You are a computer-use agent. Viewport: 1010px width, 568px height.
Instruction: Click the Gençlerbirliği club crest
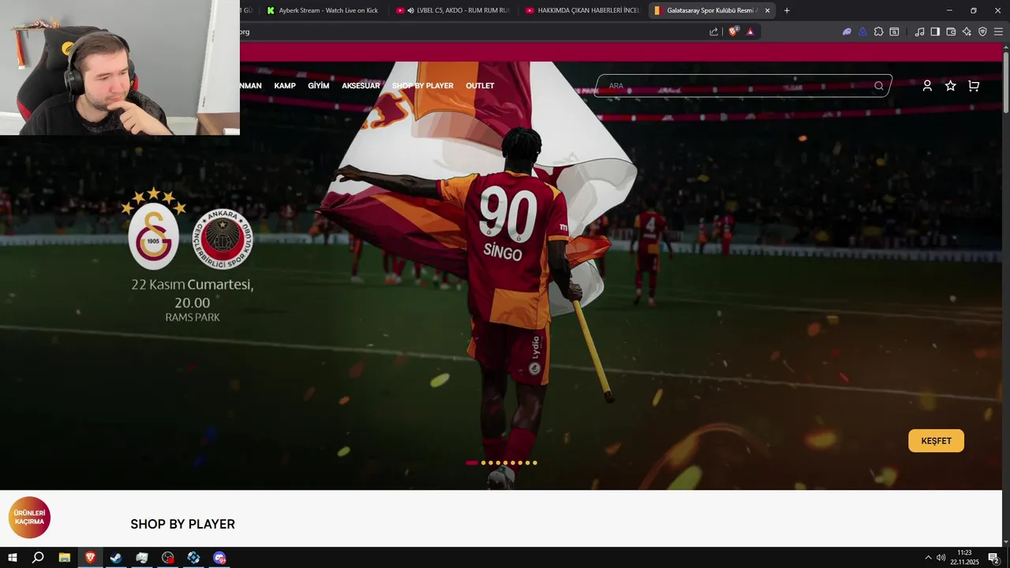(x=223, y=239)
